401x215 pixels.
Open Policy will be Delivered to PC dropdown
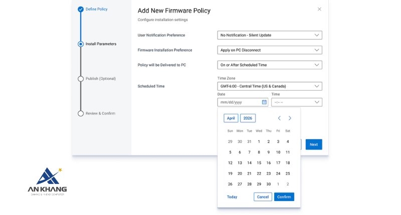click(270, 65)
